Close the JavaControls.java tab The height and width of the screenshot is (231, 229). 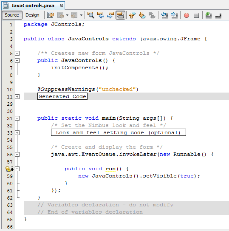(x=61, y=6)
